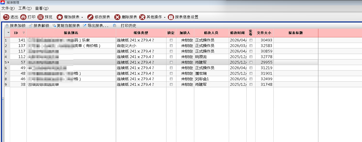Click the paste icon before 打印历史
This screenshot has width=362, height=142.
(115, 26)
